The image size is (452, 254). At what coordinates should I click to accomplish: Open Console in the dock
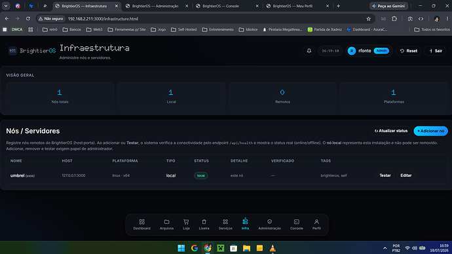(297, 225)
